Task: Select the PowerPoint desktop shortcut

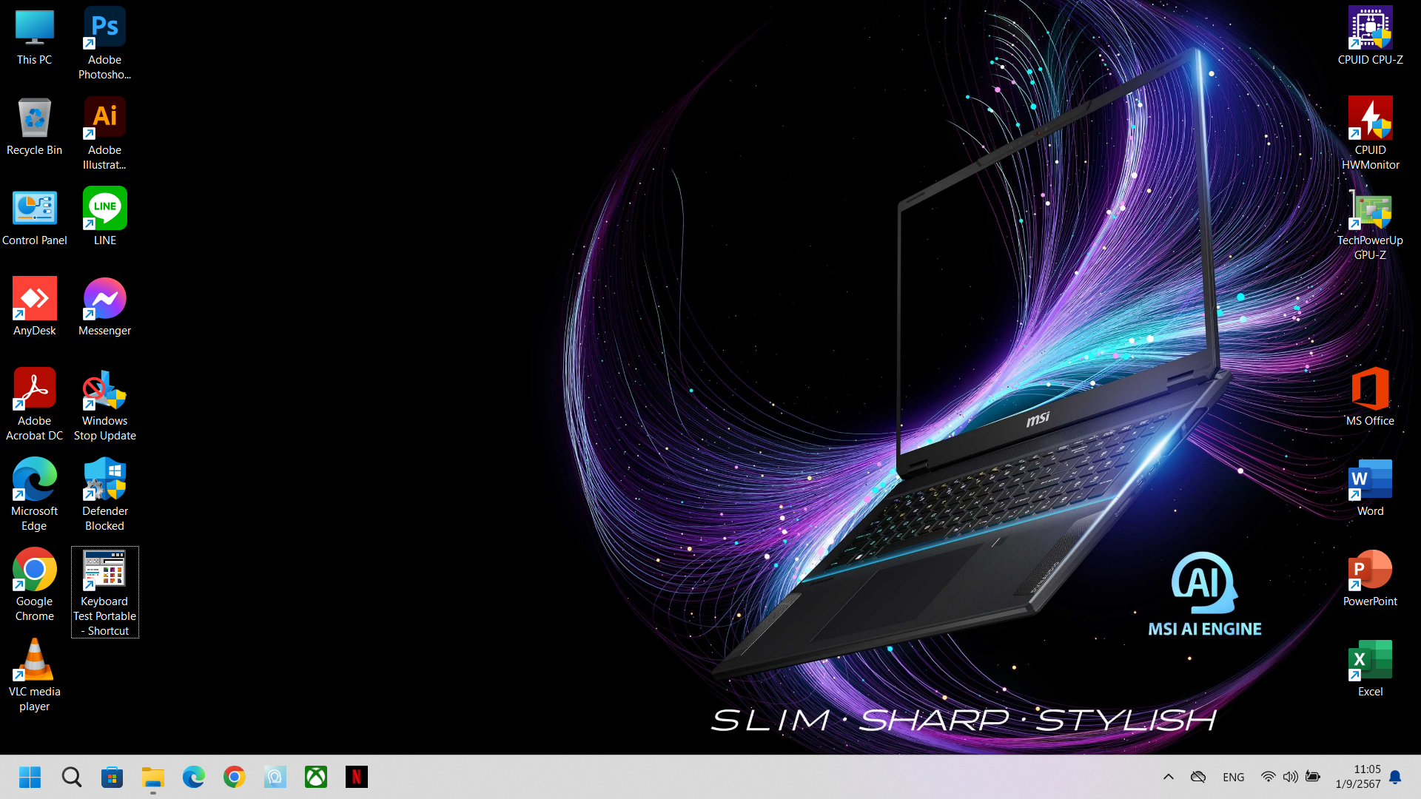Action: coord(1370,579)
